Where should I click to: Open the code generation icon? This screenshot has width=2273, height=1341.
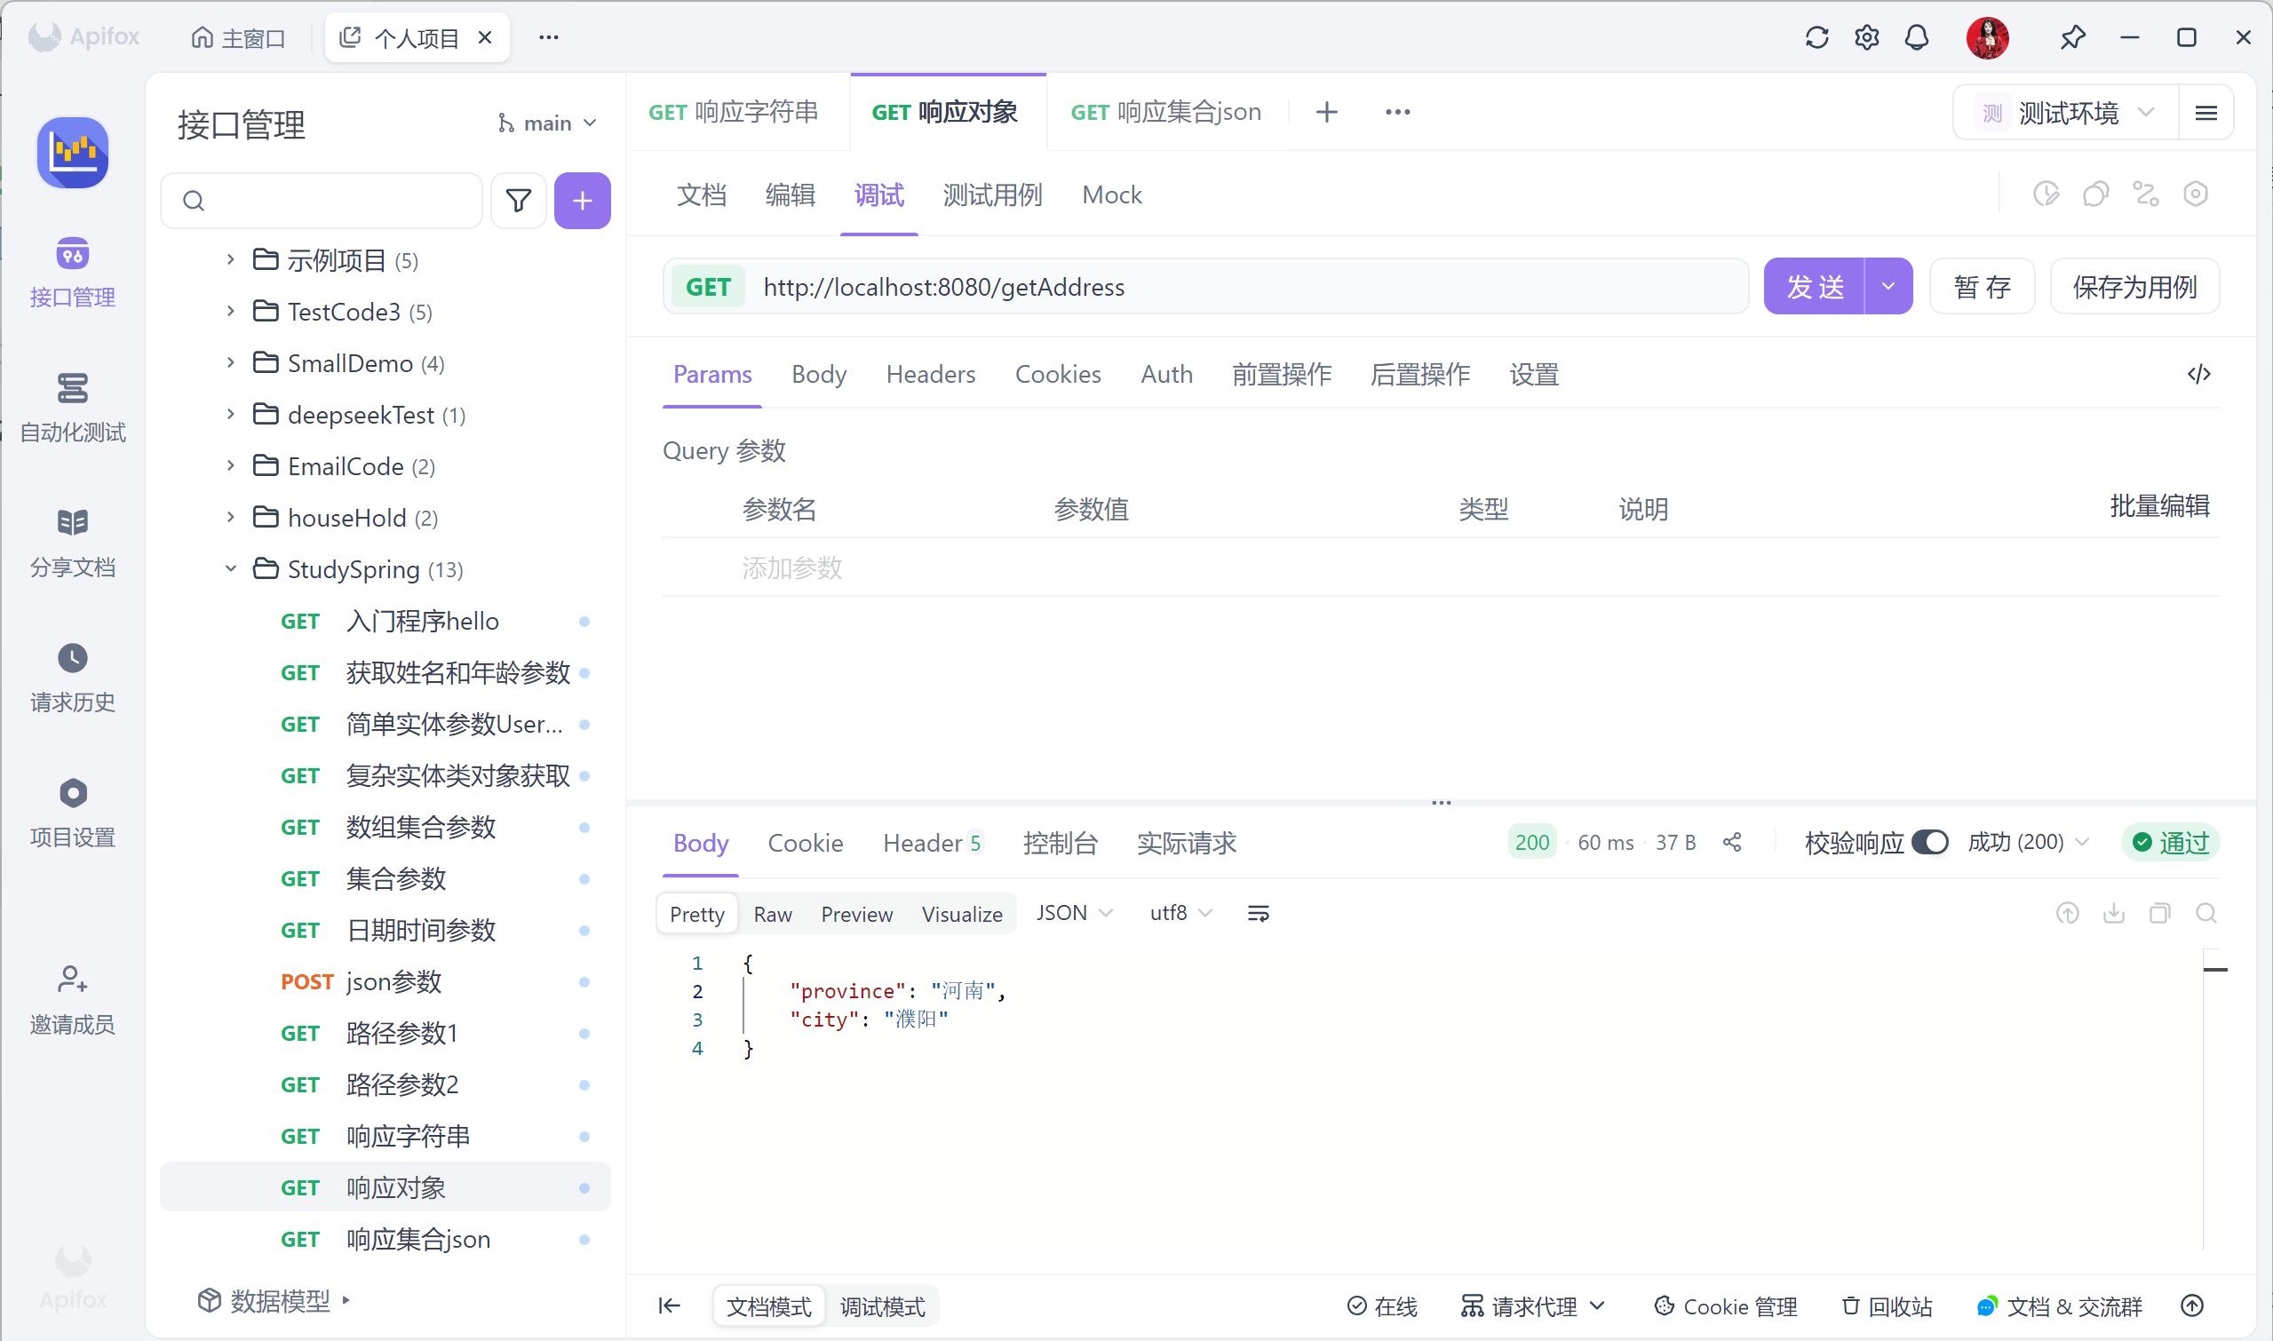pos(2198,374)
